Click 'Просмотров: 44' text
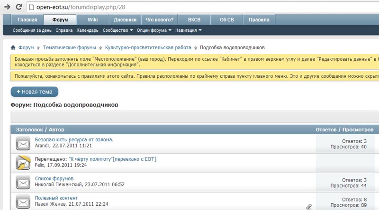This screenshot has height=210, width=379. pyautogui.click(x=348, y=185)
